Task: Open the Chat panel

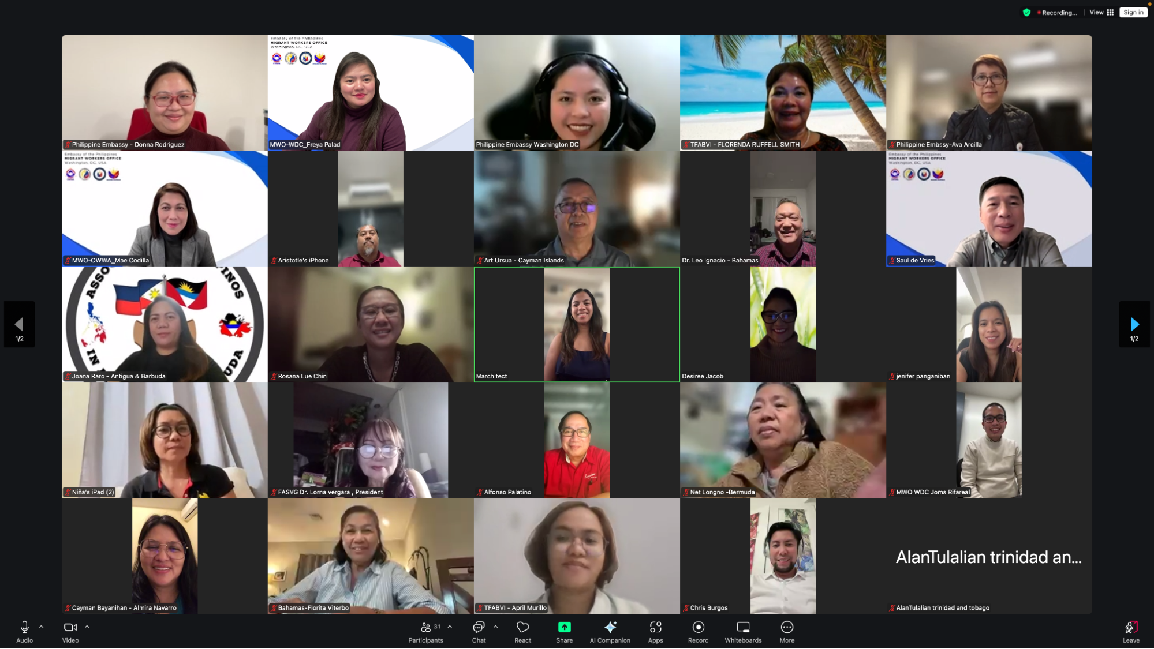Action: tap(478, 627)
